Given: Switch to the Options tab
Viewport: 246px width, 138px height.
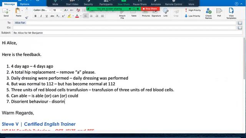Looking at the screenshot, I should click(25, 4).
